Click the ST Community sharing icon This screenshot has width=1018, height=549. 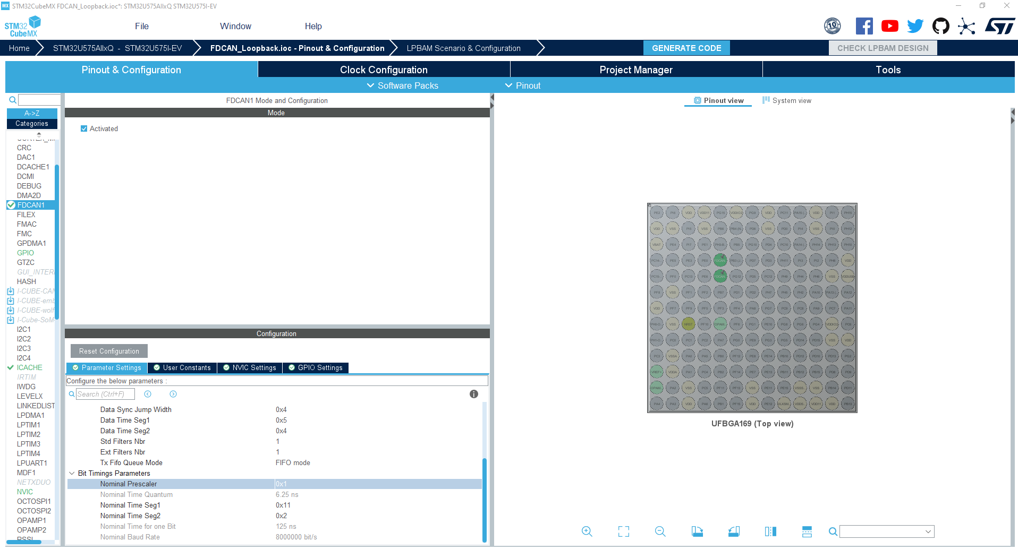click(966, 25)
